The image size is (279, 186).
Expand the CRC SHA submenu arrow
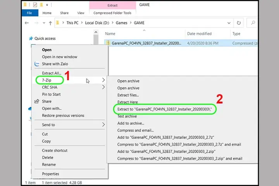(x=103, y=87)
